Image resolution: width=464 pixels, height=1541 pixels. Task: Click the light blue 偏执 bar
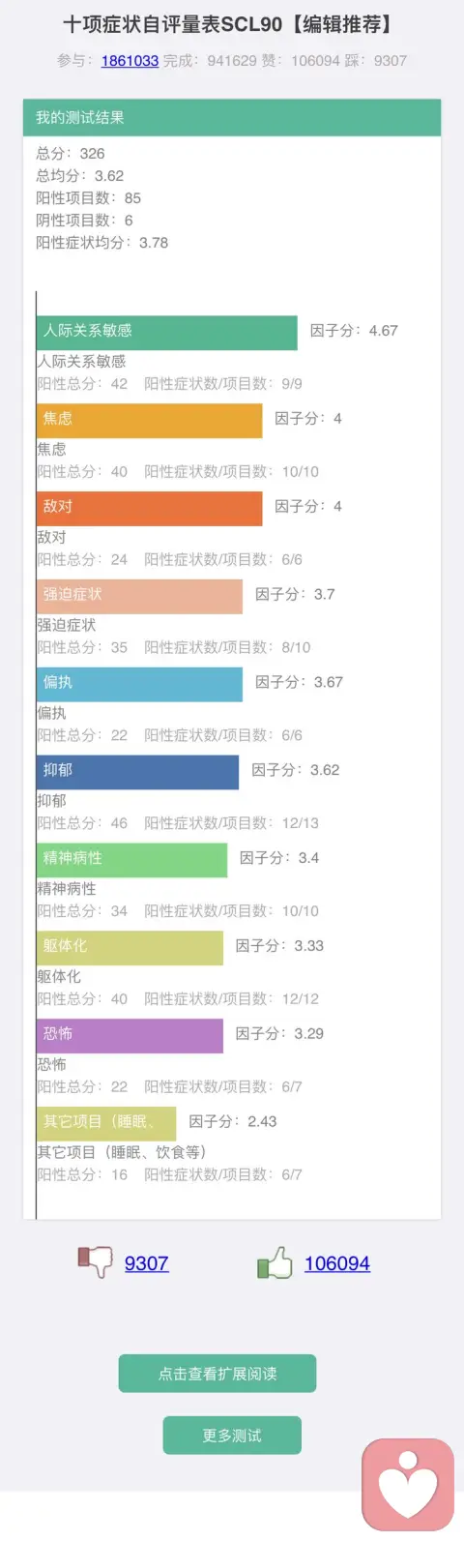(x=140, y=684)
